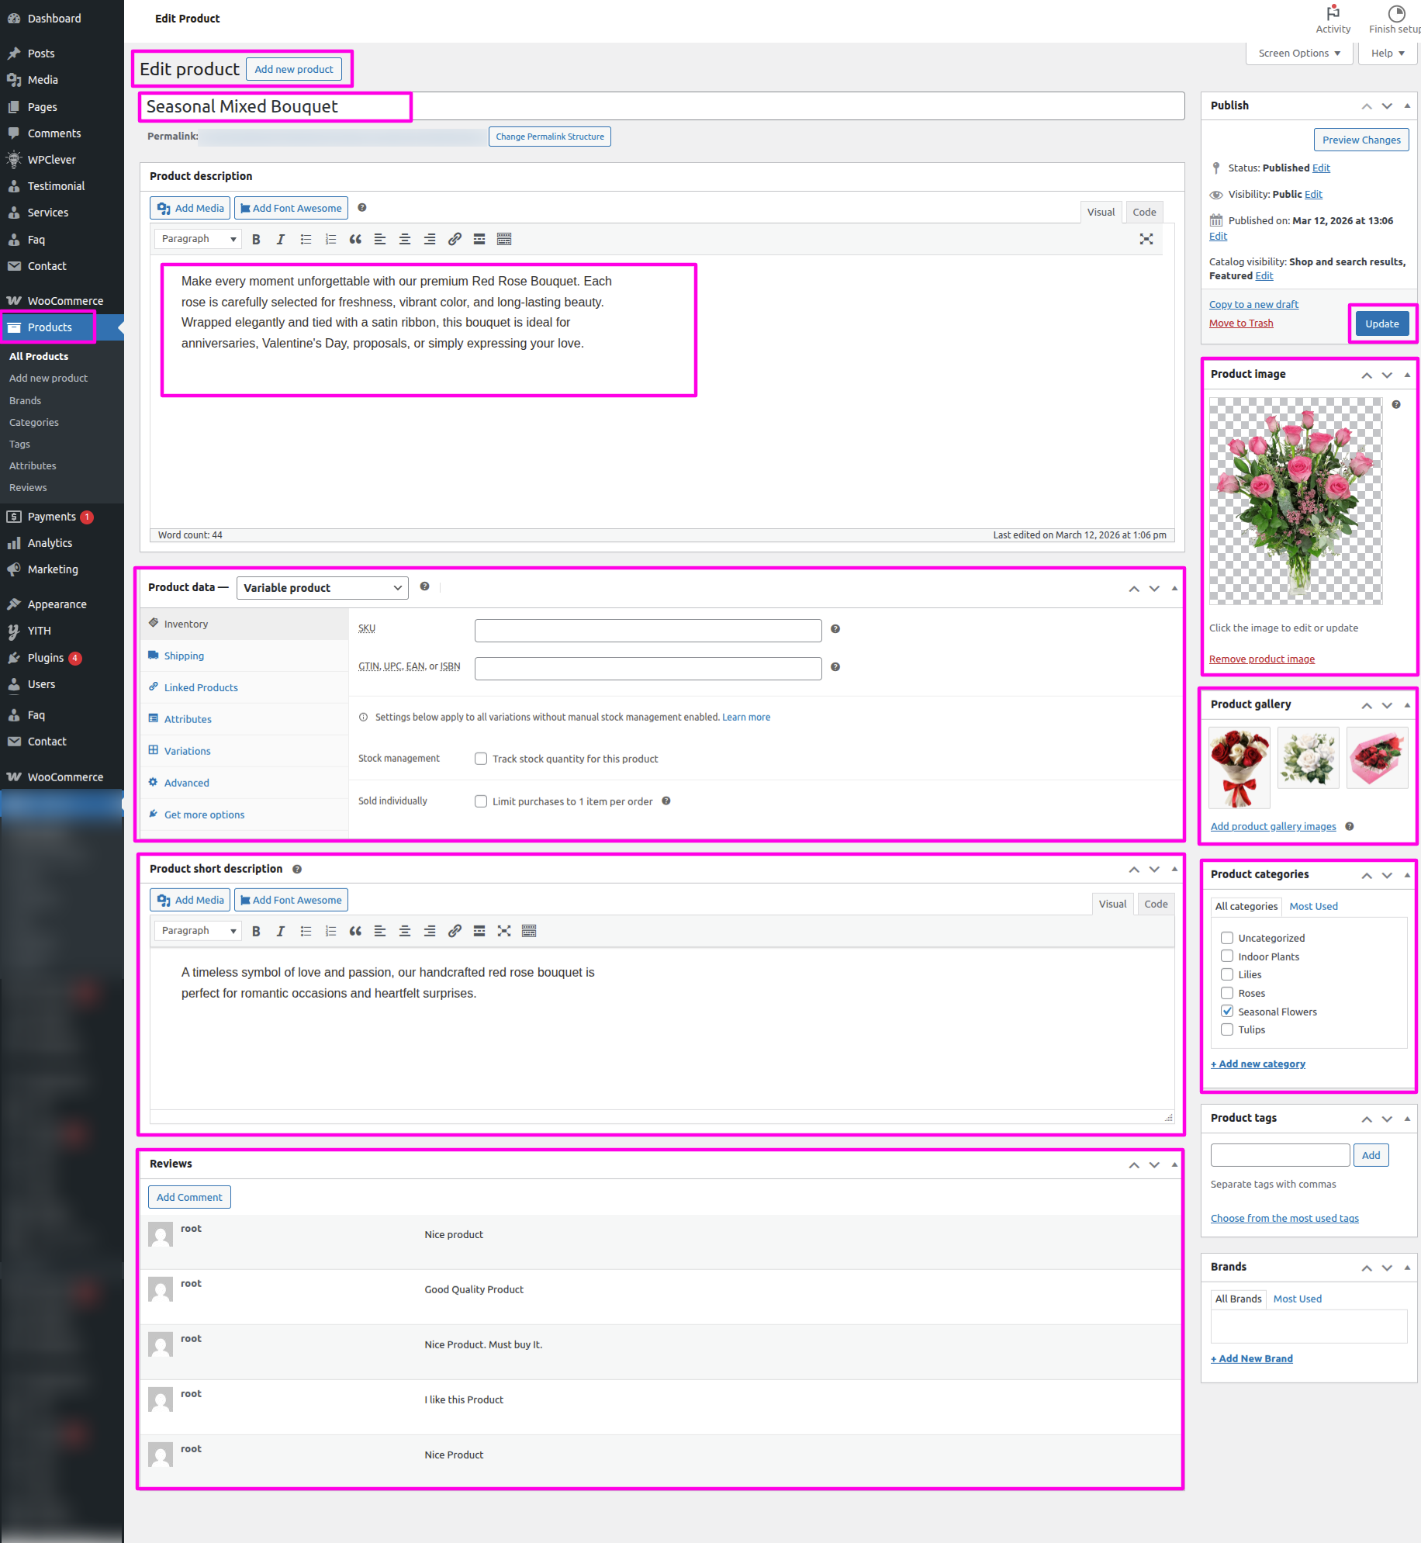Open the Variable product type dropdown
The width and height of the screenshot is (1421, 1543).
click(322, 588)
